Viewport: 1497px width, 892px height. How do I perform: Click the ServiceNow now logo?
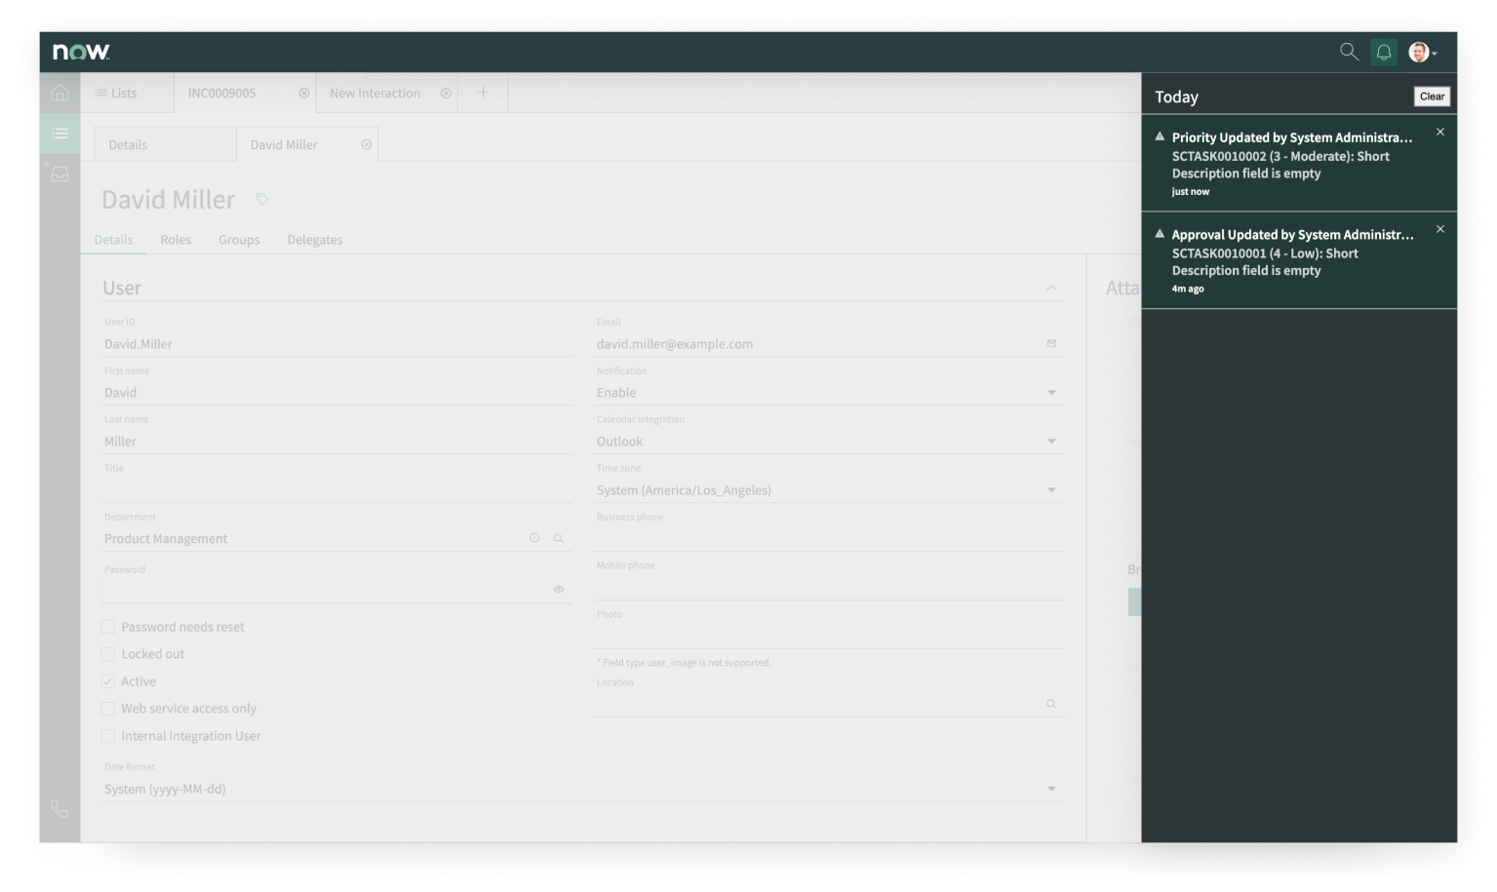[81, 52]
